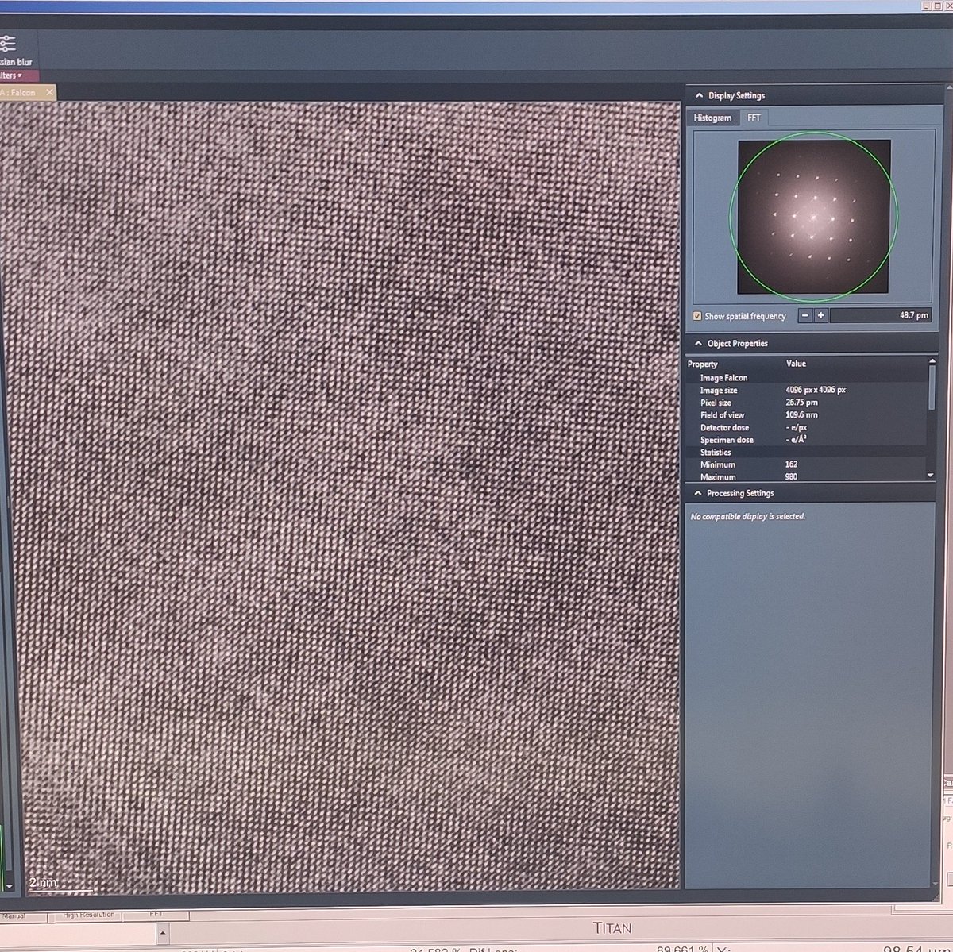
Task: Switch to the Histogram tab
Action: 712,118
